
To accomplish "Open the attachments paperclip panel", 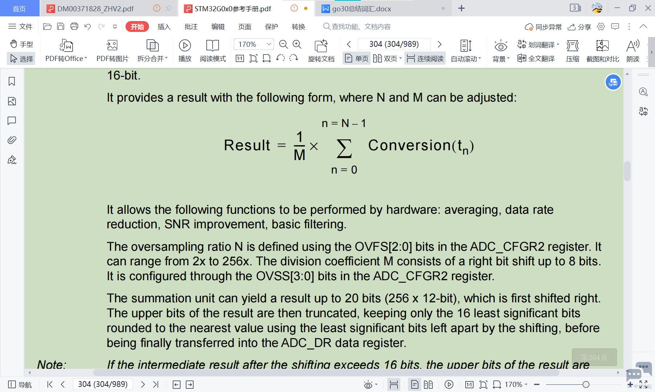I will coord(12,140).
